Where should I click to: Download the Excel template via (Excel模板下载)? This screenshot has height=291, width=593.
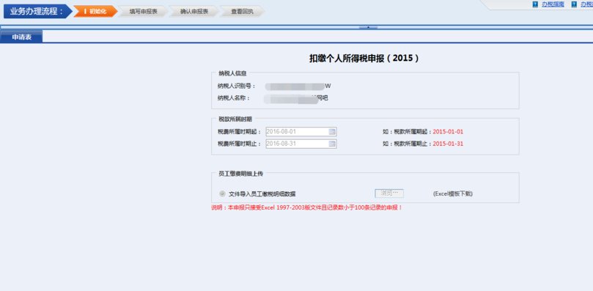pyautogui.click(x=453, y=194)
